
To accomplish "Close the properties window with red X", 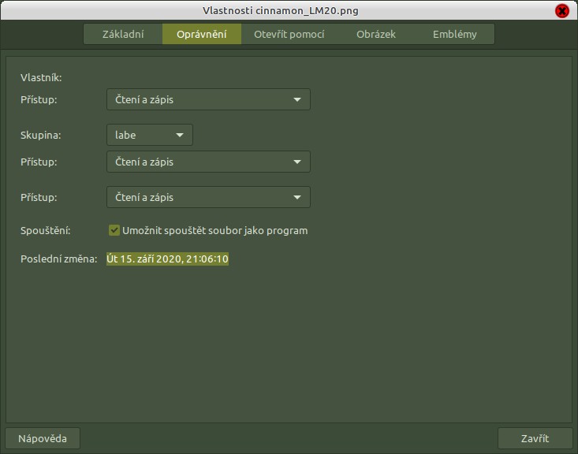I will pyautogui.click(x=561, y=11).
